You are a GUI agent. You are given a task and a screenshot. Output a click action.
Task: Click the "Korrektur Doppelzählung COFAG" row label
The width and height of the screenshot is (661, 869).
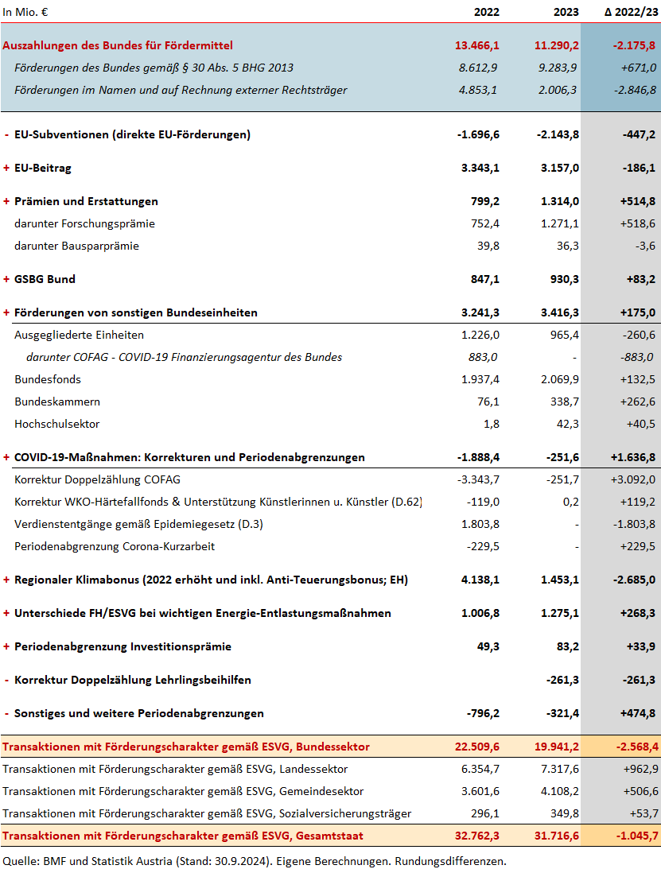pos(97,479)
